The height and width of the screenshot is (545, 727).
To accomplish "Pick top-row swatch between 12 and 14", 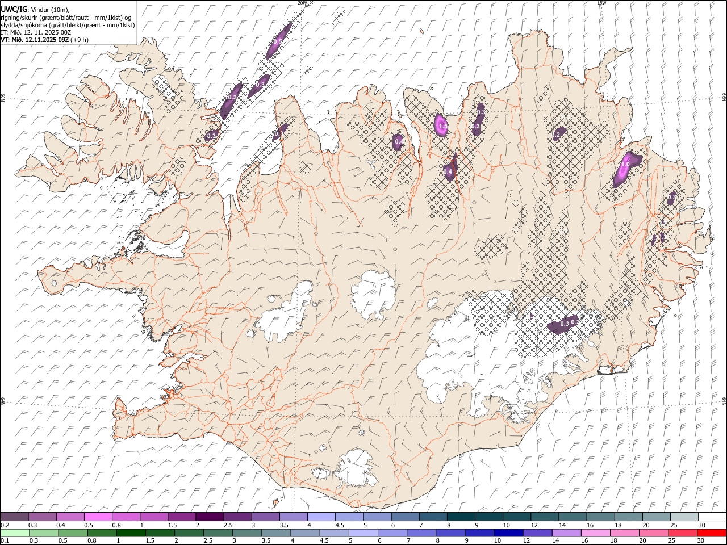I will 545,517.
